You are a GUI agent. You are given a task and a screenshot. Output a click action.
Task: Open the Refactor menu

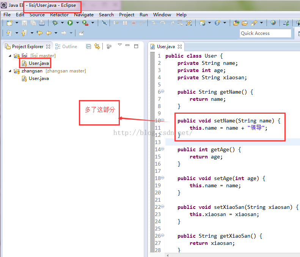tap(59, 15)
